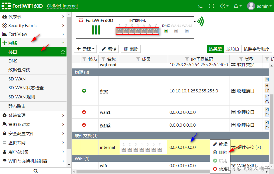Collapse the 网络 network menu
Viewport: 274px width, 174px height.
coord(33,43)
